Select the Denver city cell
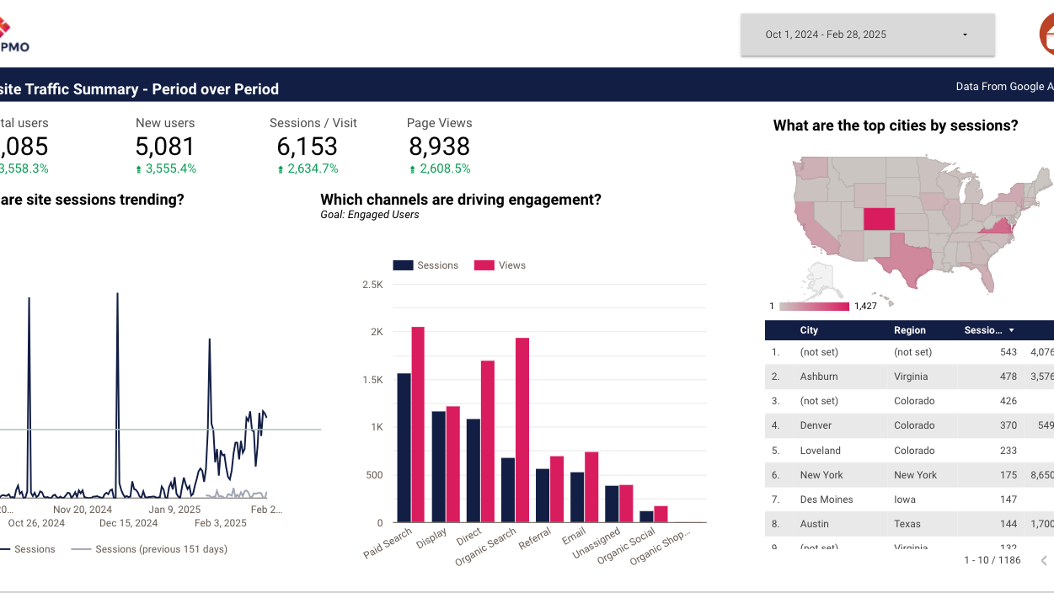This screenshot has width=1054, height=593. [816, 425]
